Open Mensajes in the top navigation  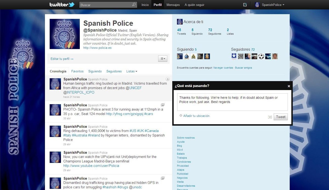pos(173,5)
